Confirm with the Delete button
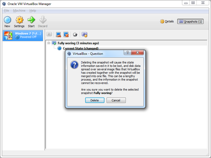This screenshot has height=158, width=211. (95, 100)
